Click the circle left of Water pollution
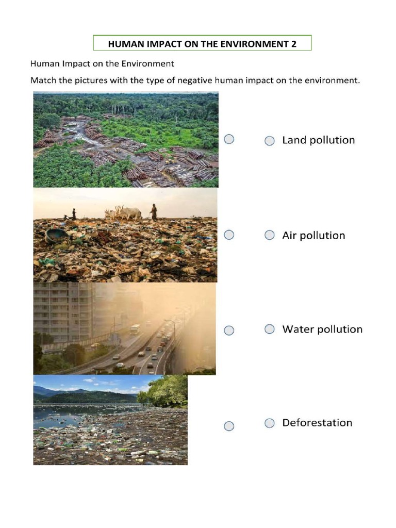396x528 pixels. pyautogui.click(x=269, y=329)
